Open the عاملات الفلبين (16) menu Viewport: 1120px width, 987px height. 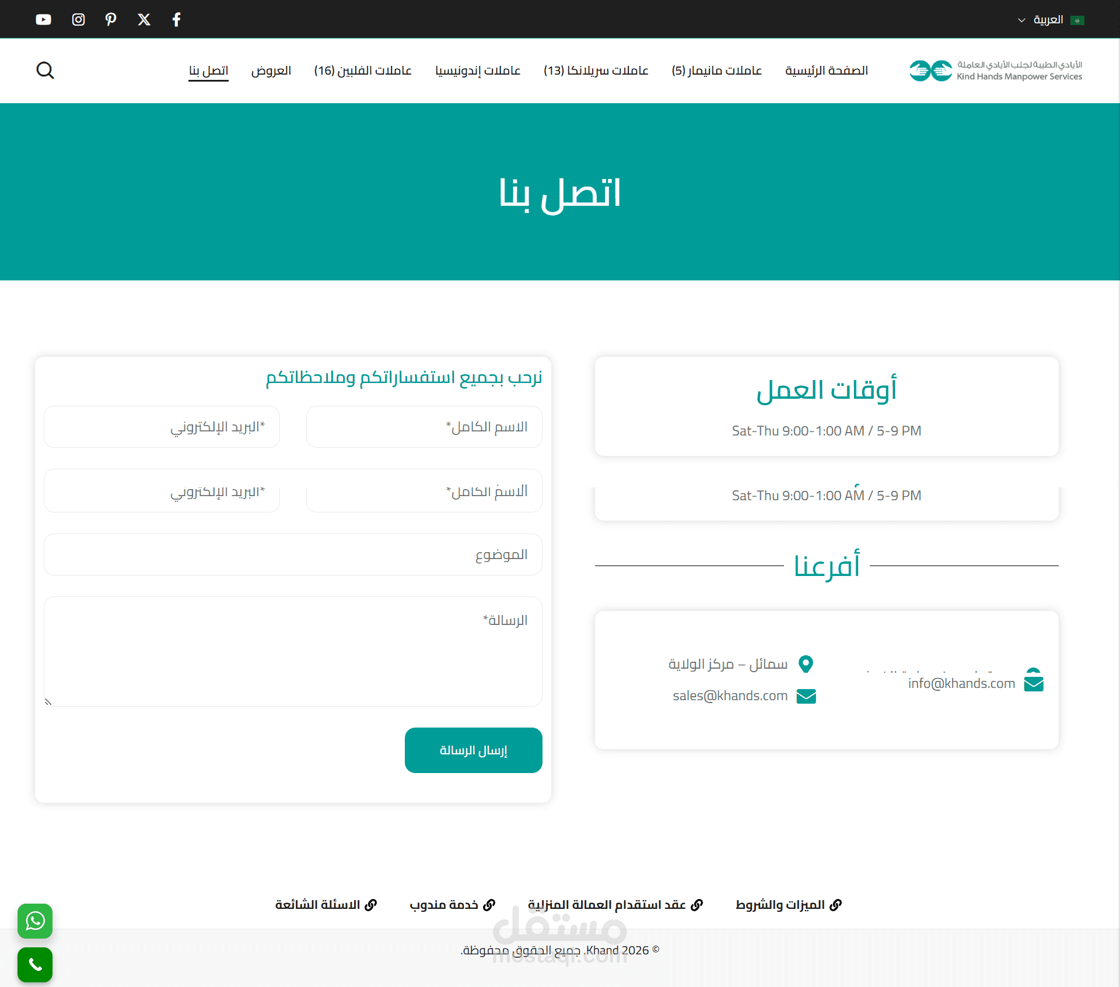click(363, 71)
